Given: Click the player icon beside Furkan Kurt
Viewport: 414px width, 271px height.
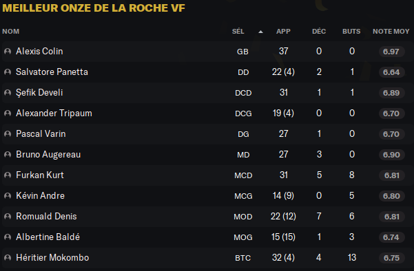Looking at the screenshot, I should 8,175.
